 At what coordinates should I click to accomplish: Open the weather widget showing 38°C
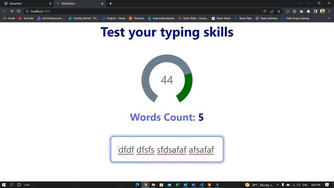coord(259,185)
